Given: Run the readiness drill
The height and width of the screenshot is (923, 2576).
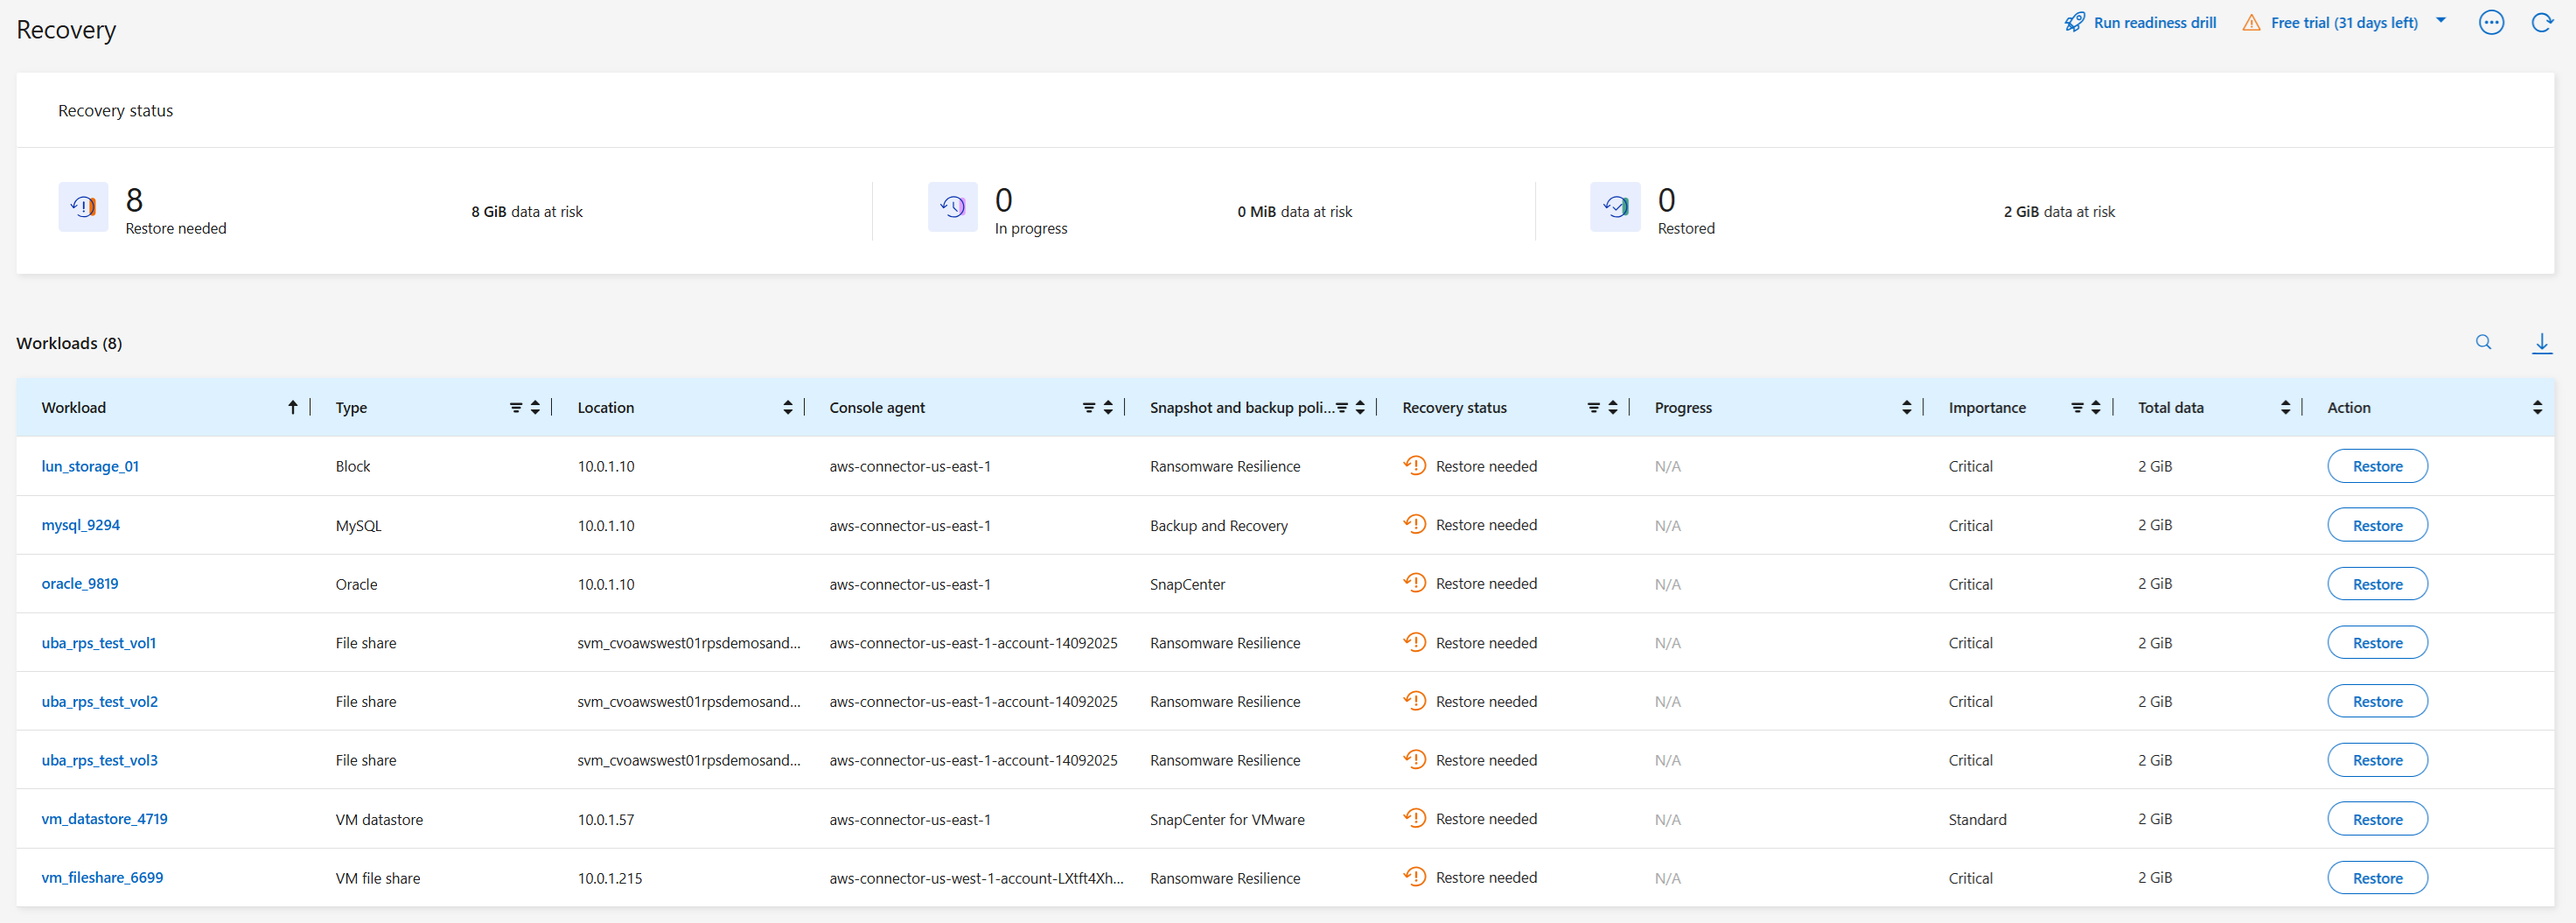Looking at the screenshot, I should (2141, 23).
